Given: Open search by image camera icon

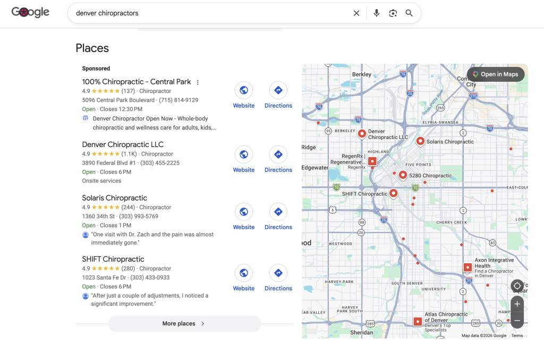Looking at the screenshot, I should tap(393, 13).
